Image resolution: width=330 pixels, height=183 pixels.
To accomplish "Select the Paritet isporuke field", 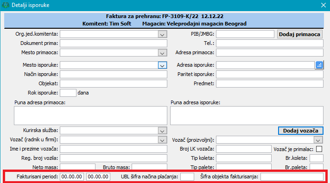I will 270,74.
